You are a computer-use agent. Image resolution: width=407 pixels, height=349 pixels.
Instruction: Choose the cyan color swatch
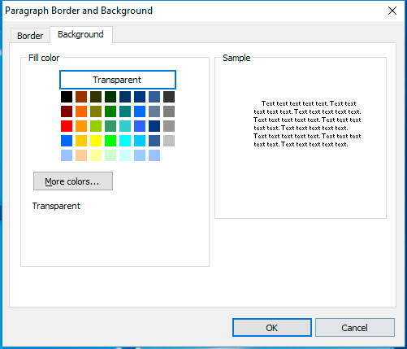(x=125, y=141)
